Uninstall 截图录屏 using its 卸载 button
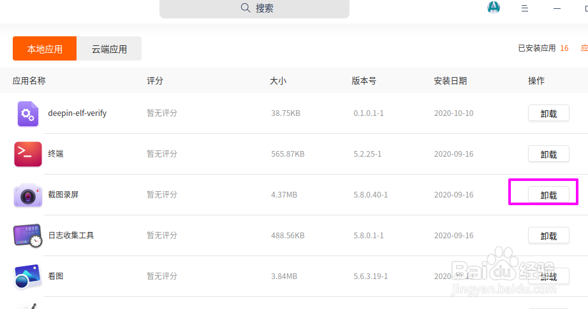This screenshot has width=588, height=309. click(548, 195)
